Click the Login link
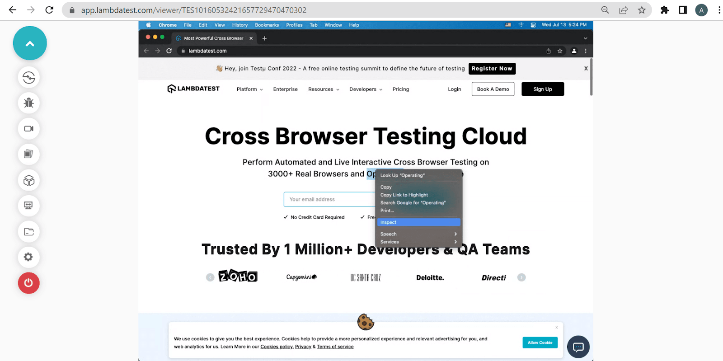 coord(455,89)
